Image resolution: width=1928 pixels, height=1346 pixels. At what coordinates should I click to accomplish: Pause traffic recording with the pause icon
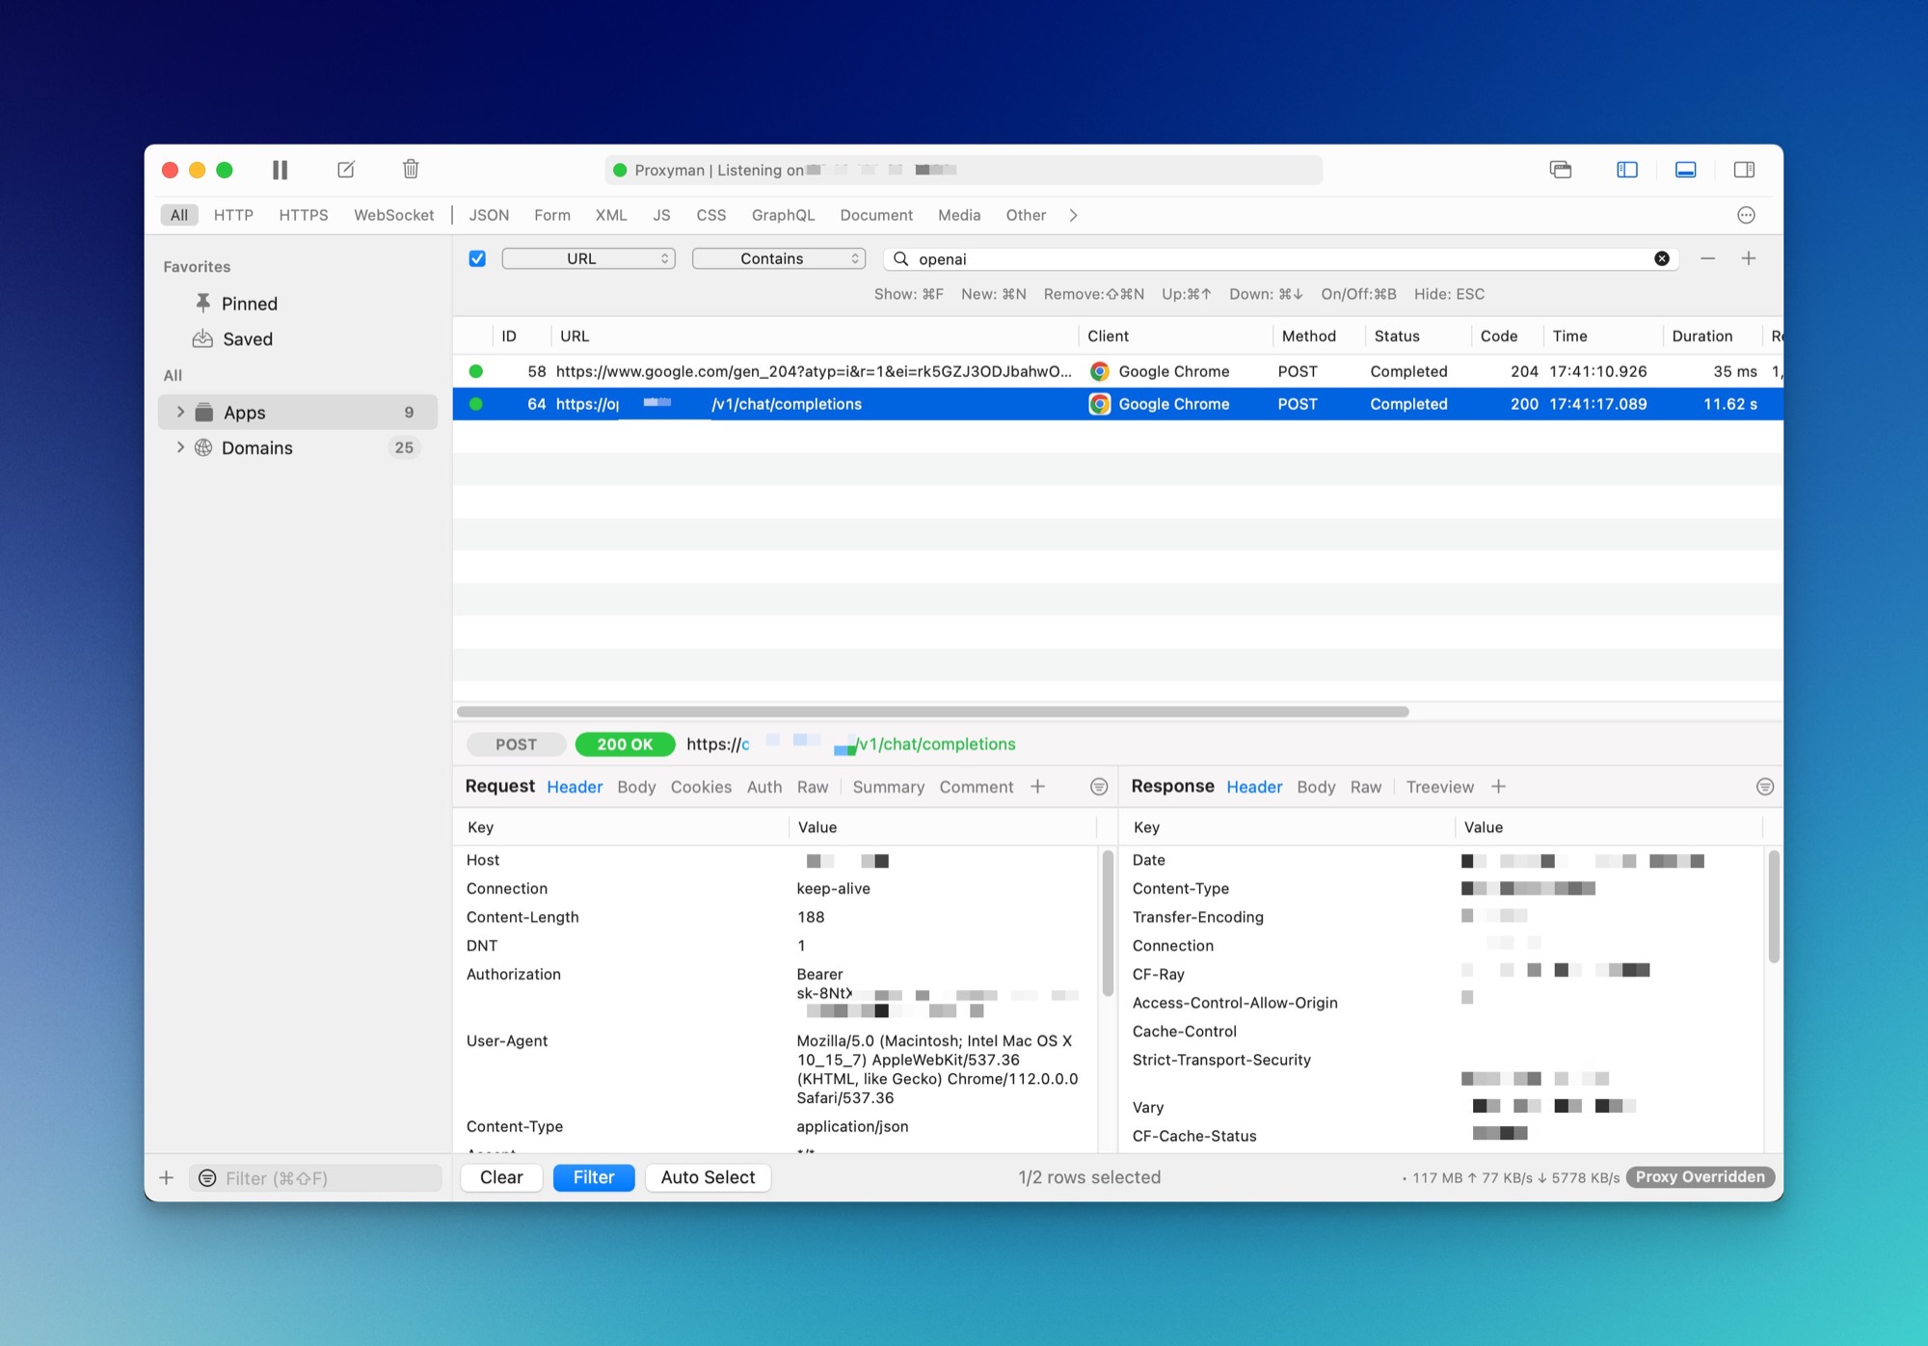(280, 170)
